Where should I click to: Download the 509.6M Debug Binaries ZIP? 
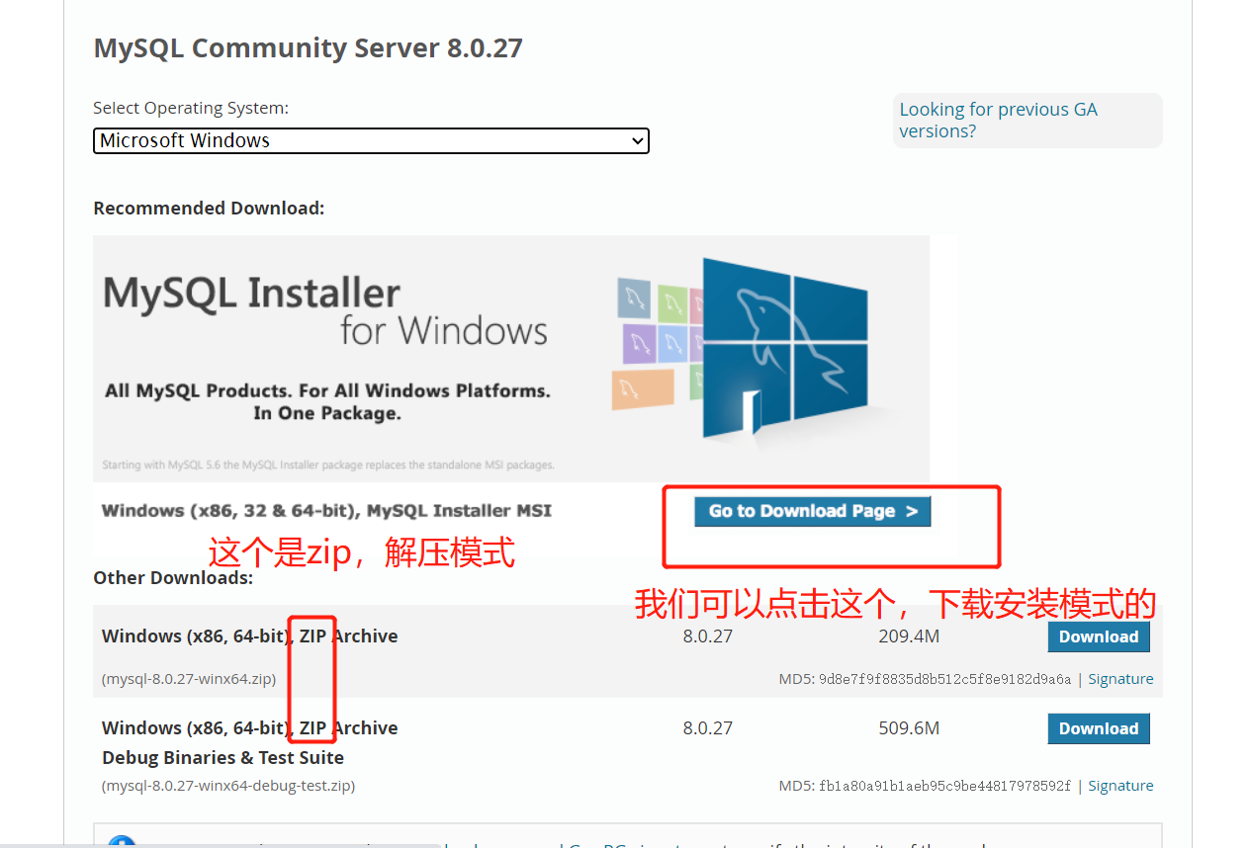(x=1099, y=728)
